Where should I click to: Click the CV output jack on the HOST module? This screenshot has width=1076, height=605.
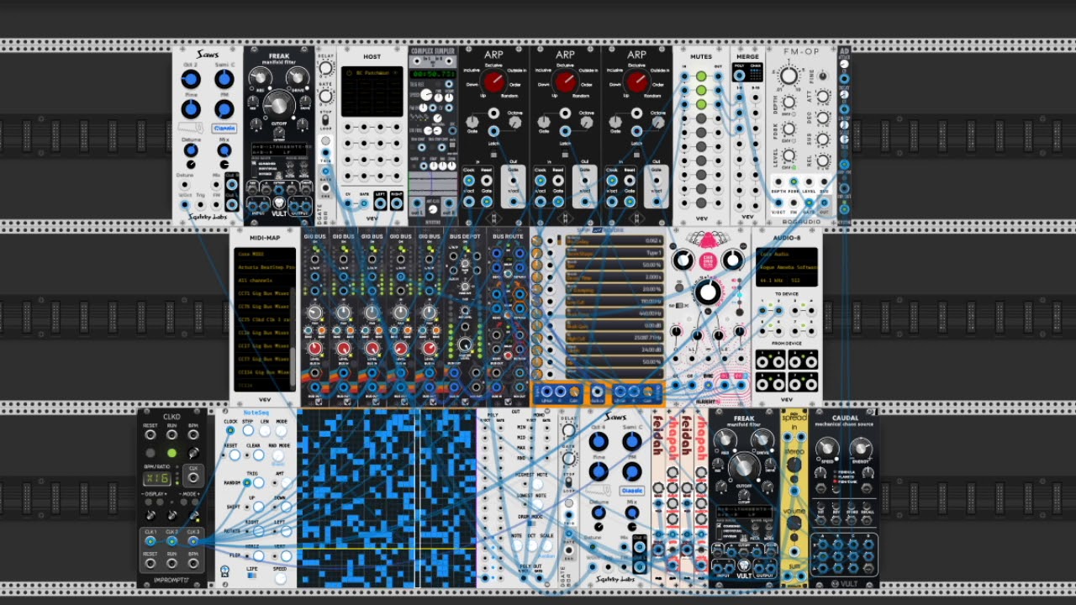[x=348, y=203]
